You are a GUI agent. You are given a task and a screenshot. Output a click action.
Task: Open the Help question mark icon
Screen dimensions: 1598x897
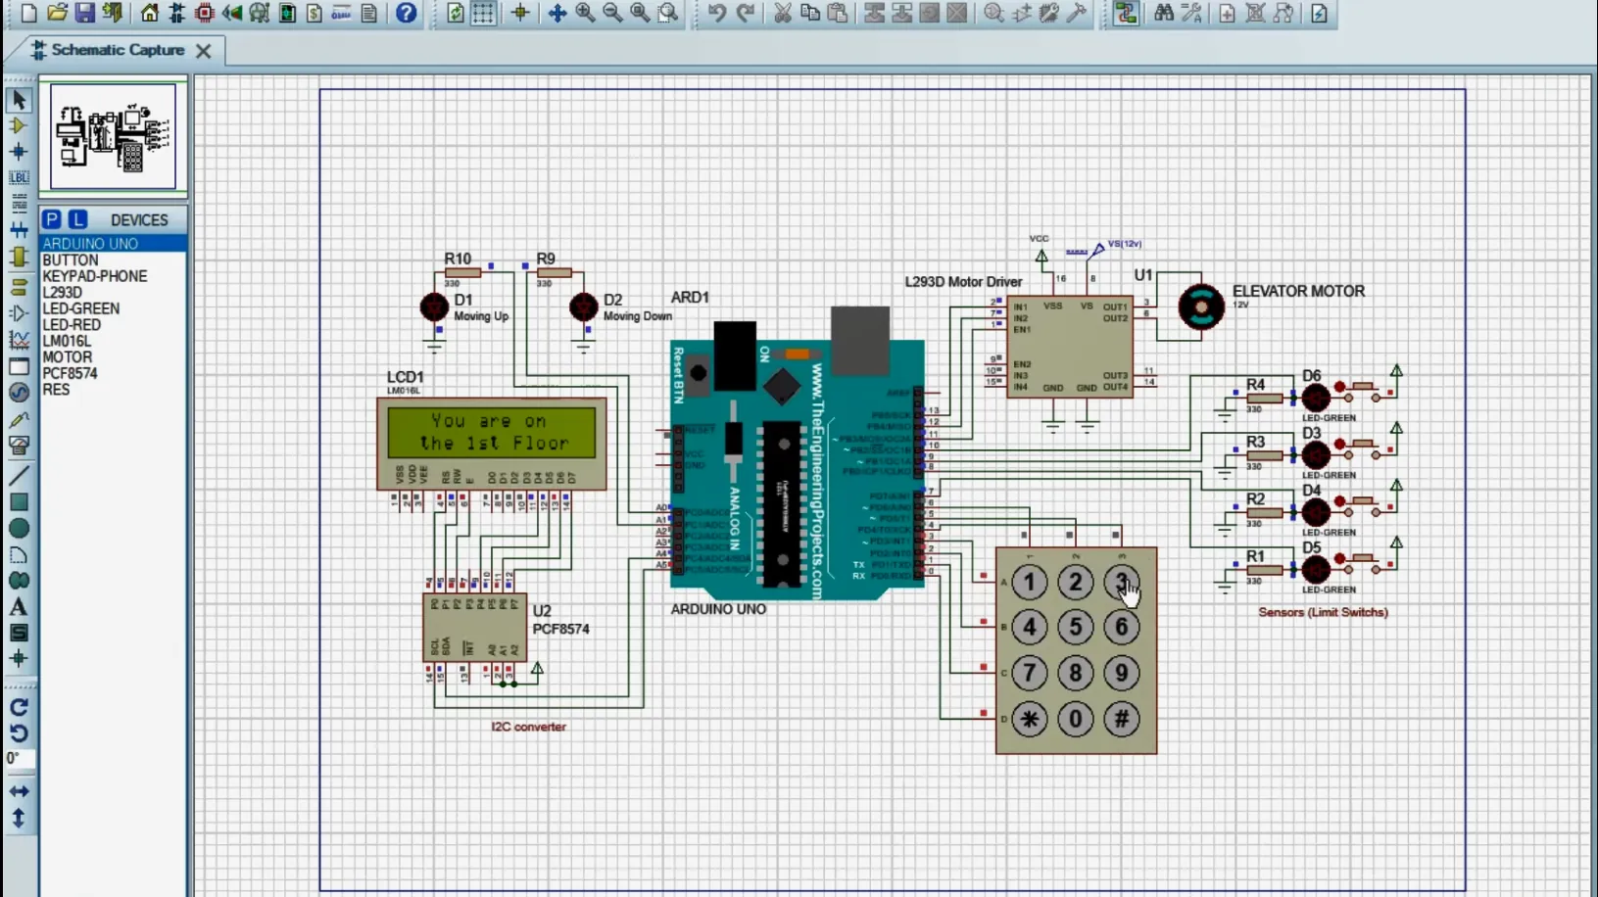[x=406, y=13]
